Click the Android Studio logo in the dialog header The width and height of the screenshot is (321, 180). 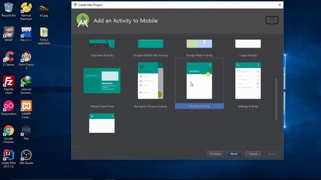coord(83,20)
